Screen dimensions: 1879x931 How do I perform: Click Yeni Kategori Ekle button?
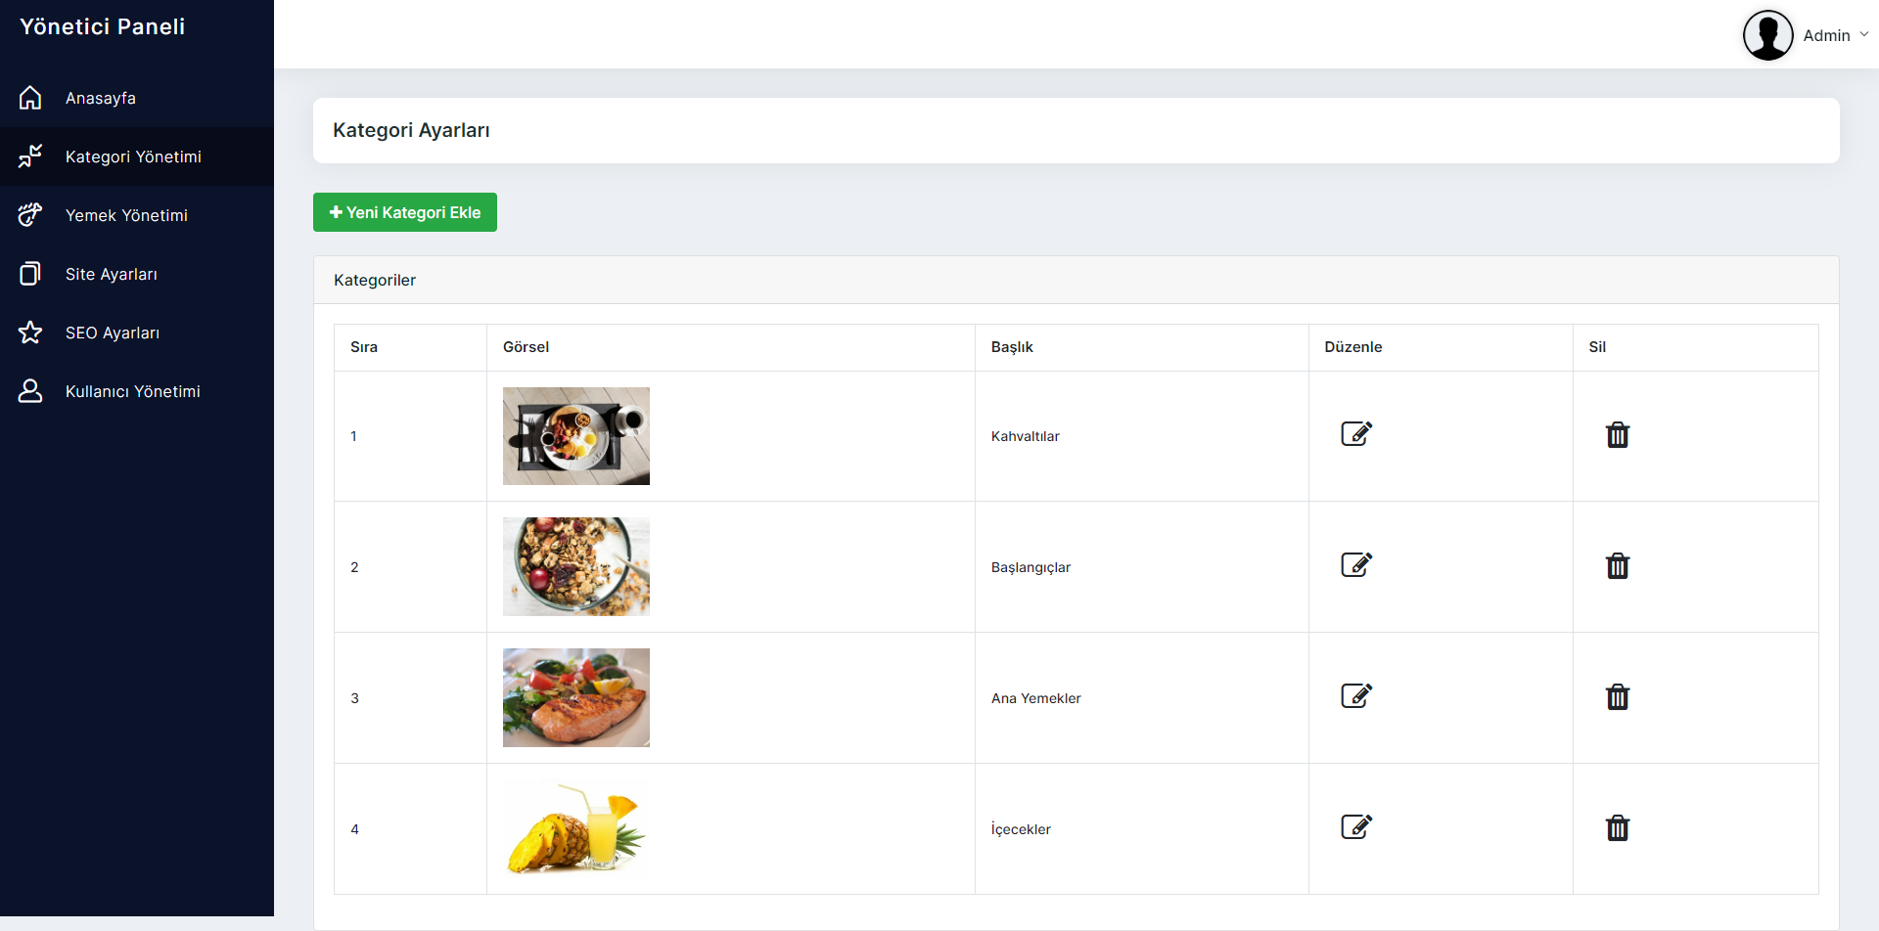point(405,212)
